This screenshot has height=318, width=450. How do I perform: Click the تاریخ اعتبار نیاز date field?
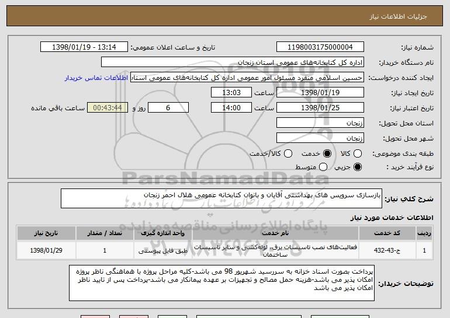[x=320, y=108]
